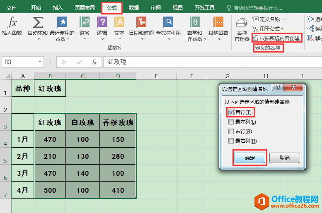Toggle the Bottom row (末行) checkbox

pos(231,132)
